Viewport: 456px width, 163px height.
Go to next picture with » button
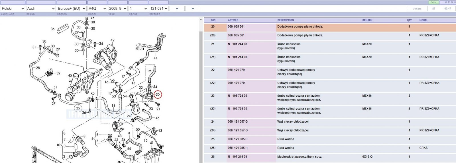click(193, 9)
